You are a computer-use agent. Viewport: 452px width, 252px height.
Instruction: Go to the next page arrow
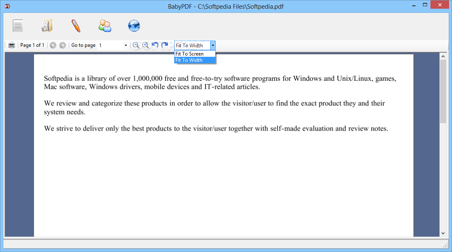tap(63, 45)
